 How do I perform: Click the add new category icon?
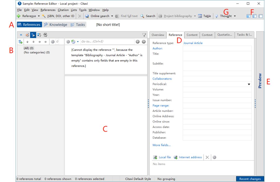pos(20,42)
